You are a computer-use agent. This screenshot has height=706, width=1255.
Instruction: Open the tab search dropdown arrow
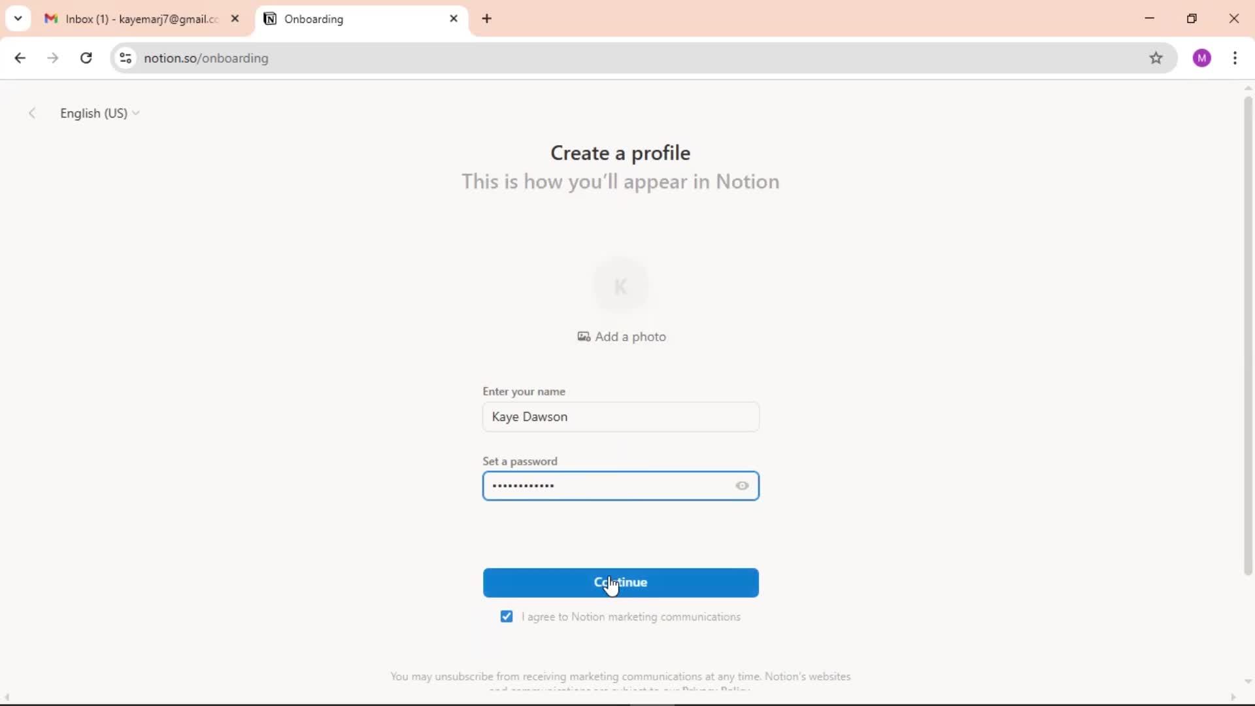click(x=18, y=18)
